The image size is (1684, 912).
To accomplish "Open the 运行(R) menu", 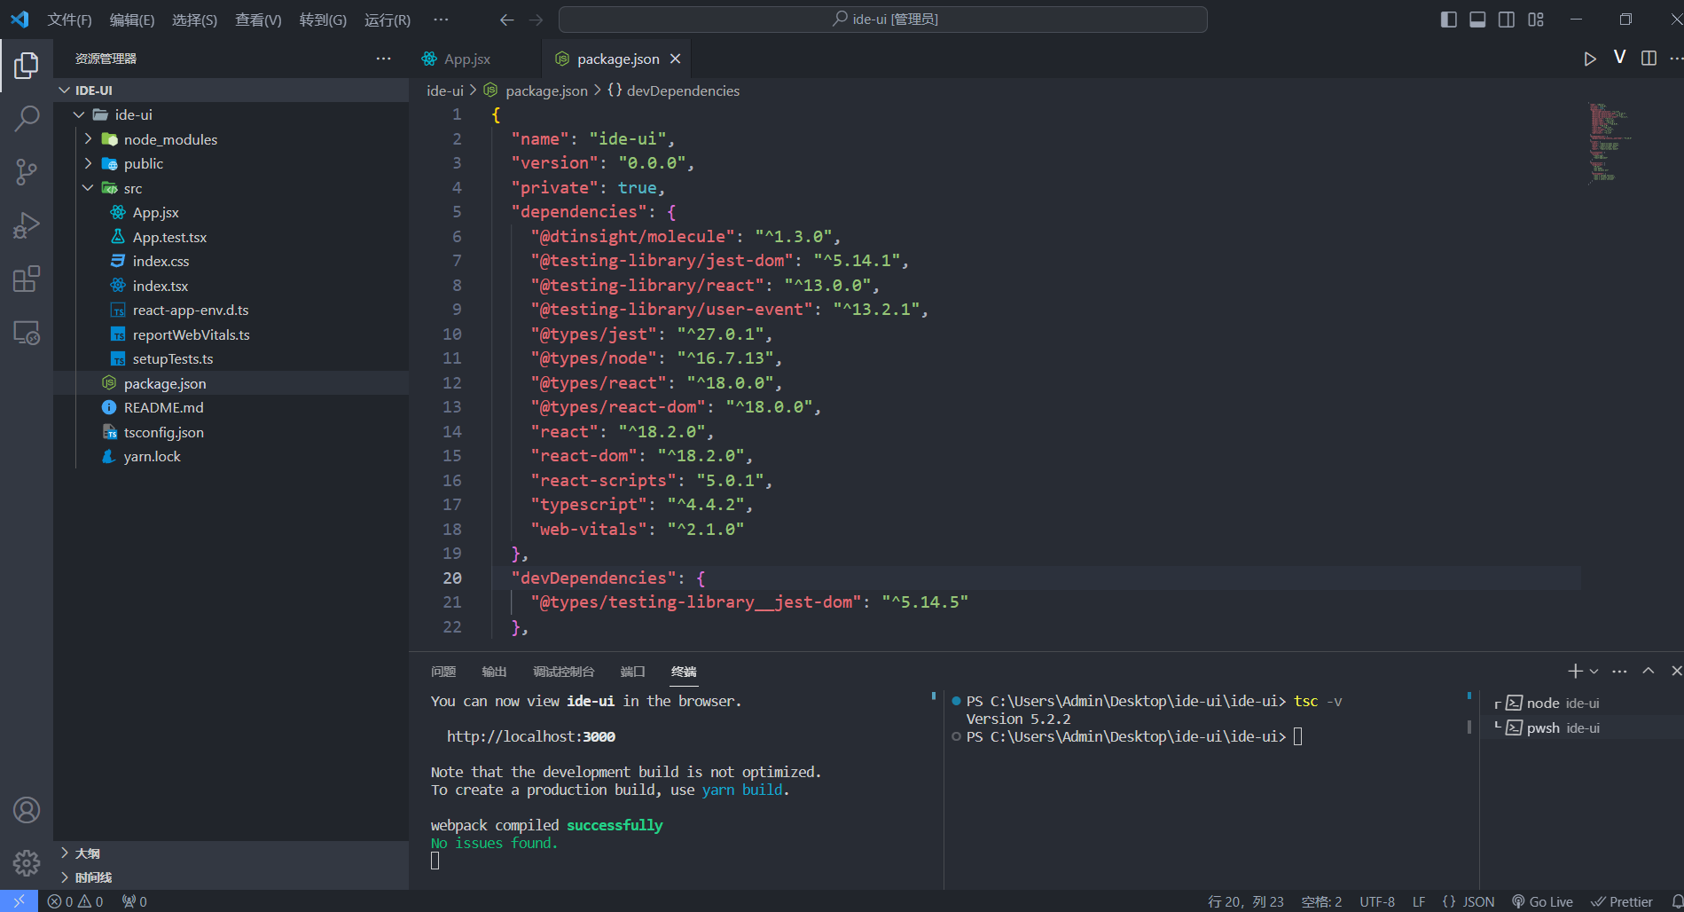I will 387,19.
